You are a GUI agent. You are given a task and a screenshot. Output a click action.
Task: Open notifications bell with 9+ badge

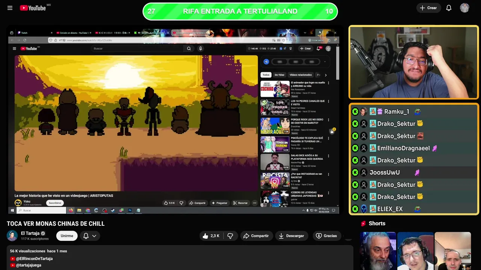[319, 48]
